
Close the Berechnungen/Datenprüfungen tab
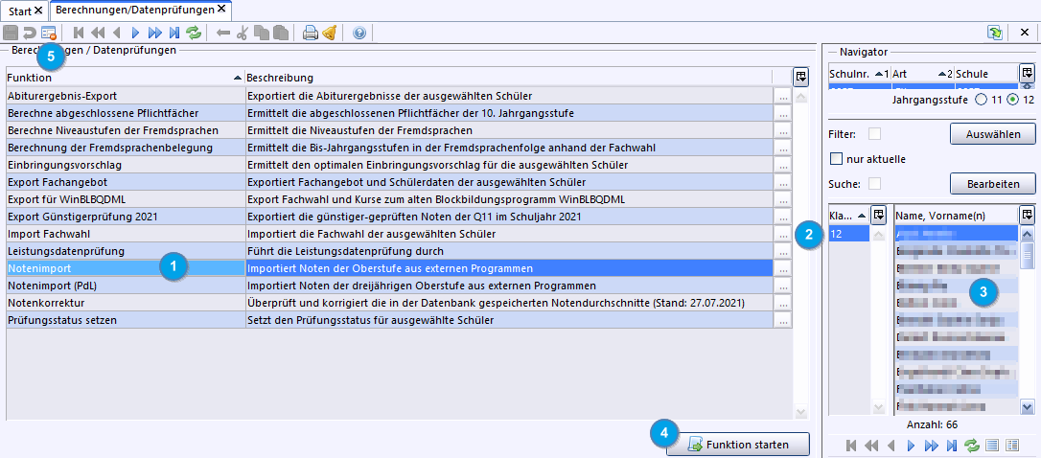[221, 10]
